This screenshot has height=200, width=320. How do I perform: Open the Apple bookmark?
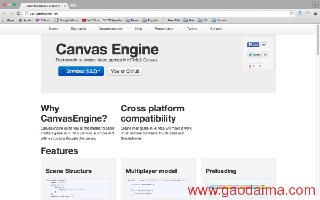point(25,20)
